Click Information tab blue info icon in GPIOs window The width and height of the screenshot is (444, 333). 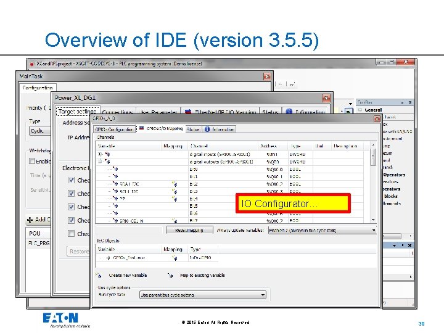click(x=207, y=129)
